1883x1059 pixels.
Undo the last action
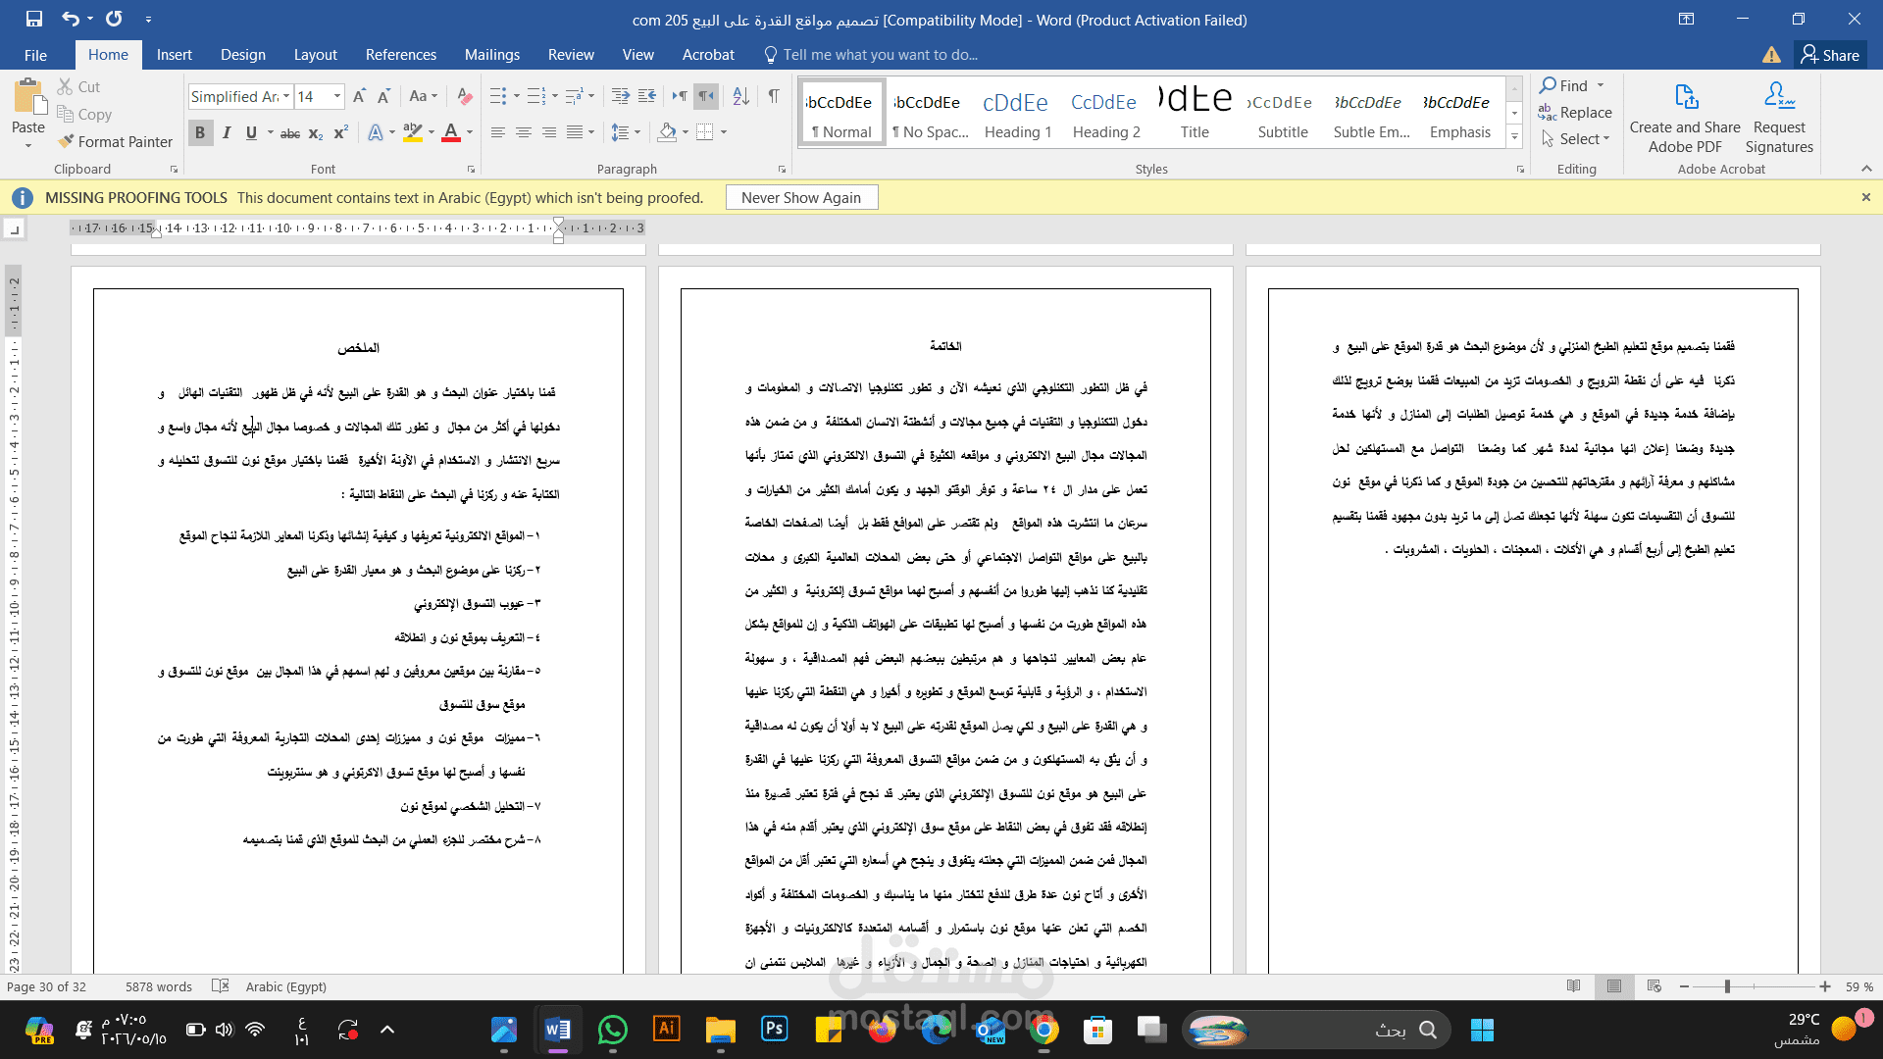coord(70,19)
